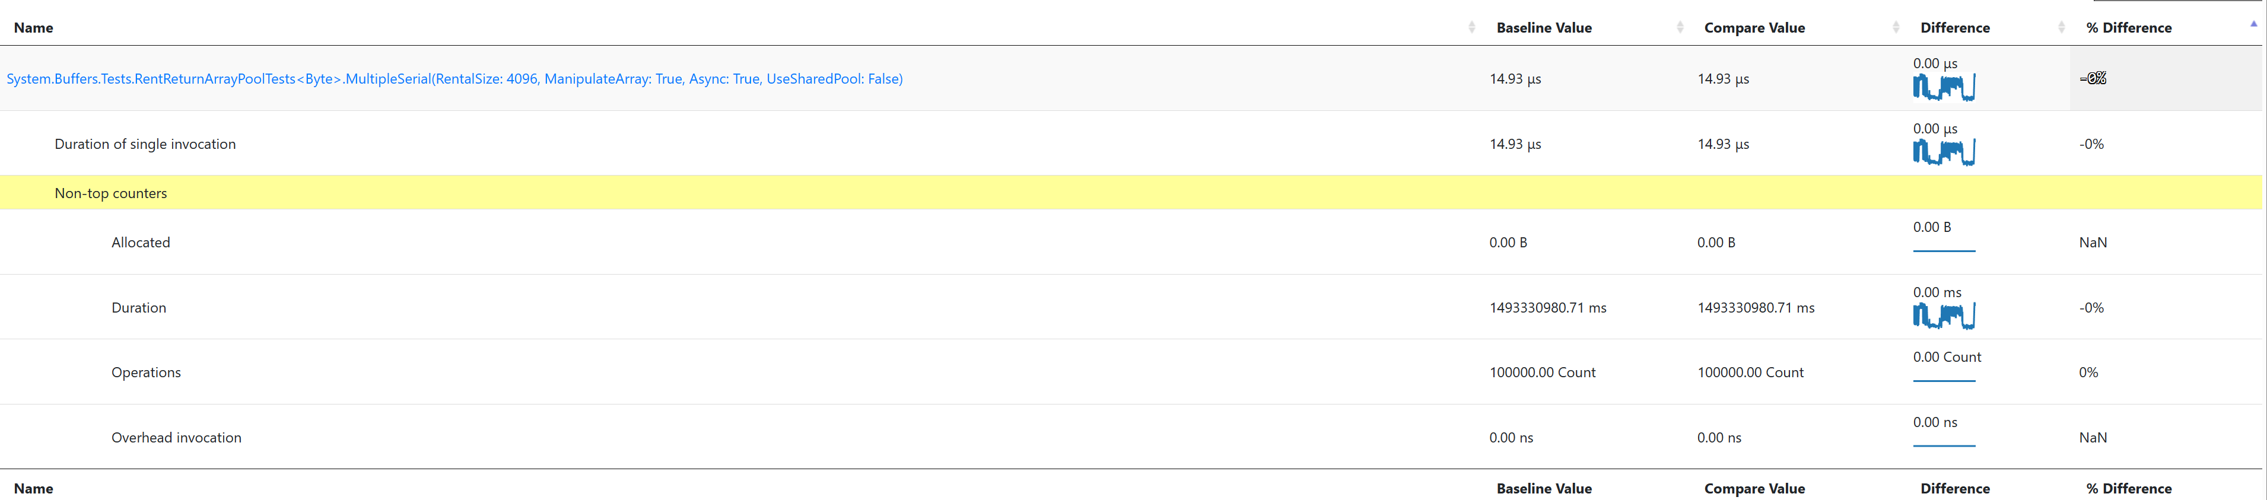This screenshot has width=2267, height=500.
Task: Select the Name column header
Action: (33, 27)
